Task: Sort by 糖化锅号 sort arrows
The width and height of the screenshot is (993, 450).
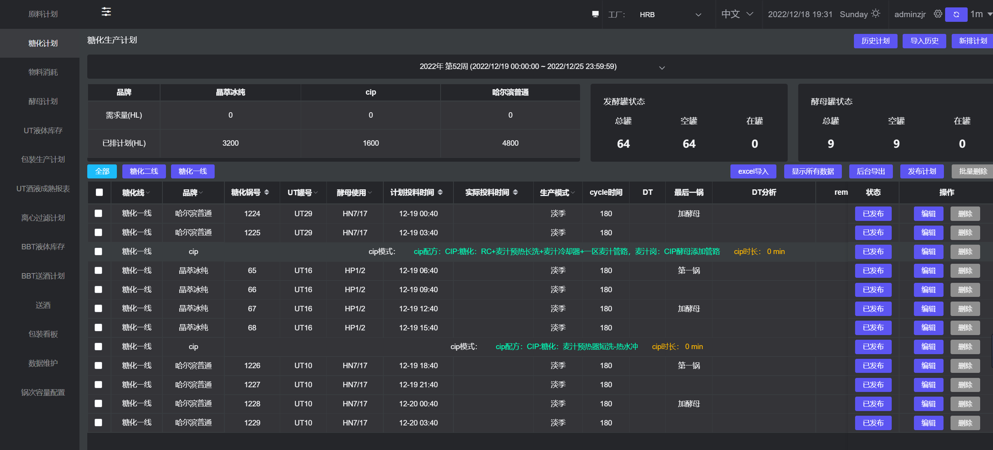Action: [x=267, y=192]
